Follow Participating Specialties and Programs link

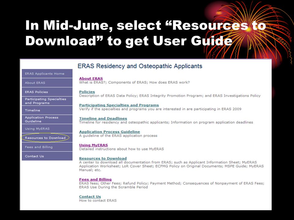click(119, 105)
